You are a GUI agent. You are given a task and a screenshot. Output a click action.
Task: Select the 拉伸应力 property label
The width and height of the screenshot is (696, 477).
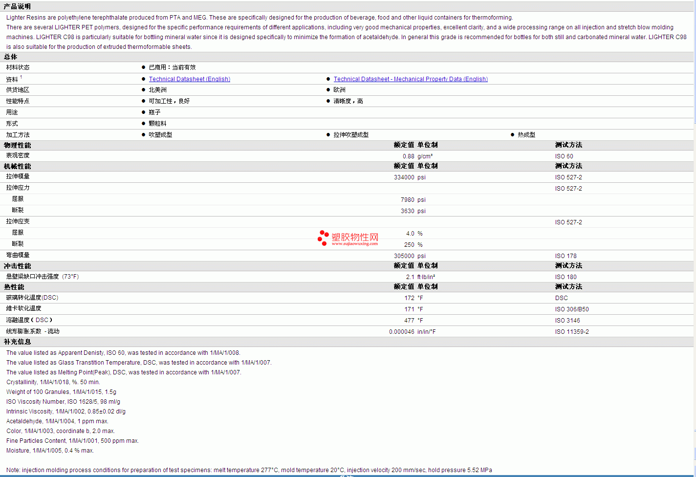pyautogui.click(x=18, y=188)
